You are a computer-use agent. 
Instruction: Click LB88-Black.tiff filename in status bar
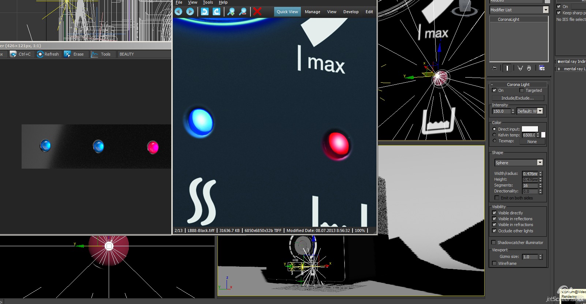201,230
